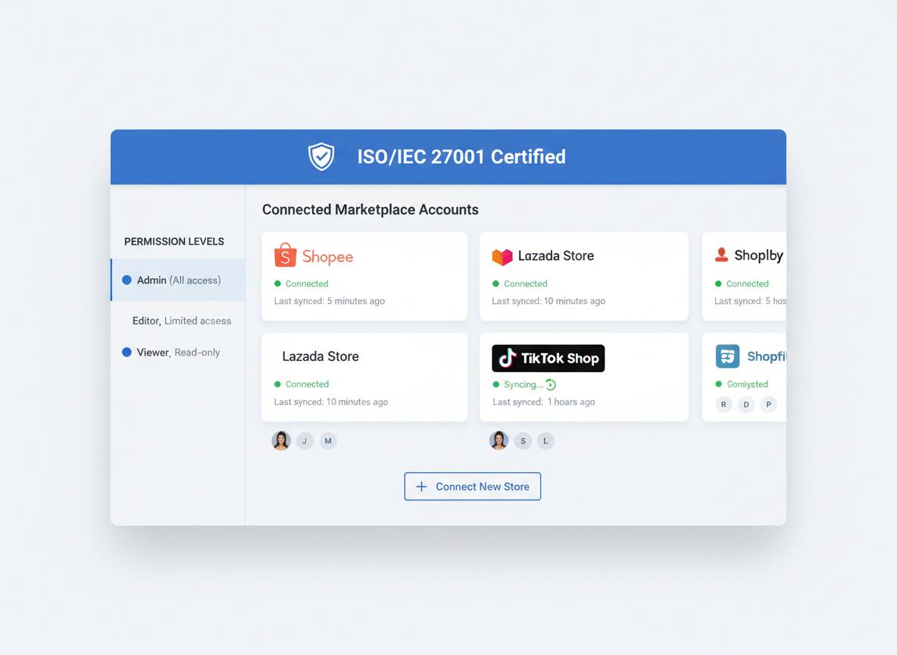Select the S user avatar
Viewport: 897px width, 655px height.
523,441
